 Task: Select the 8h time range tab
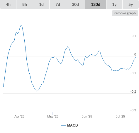pos(25,4)
